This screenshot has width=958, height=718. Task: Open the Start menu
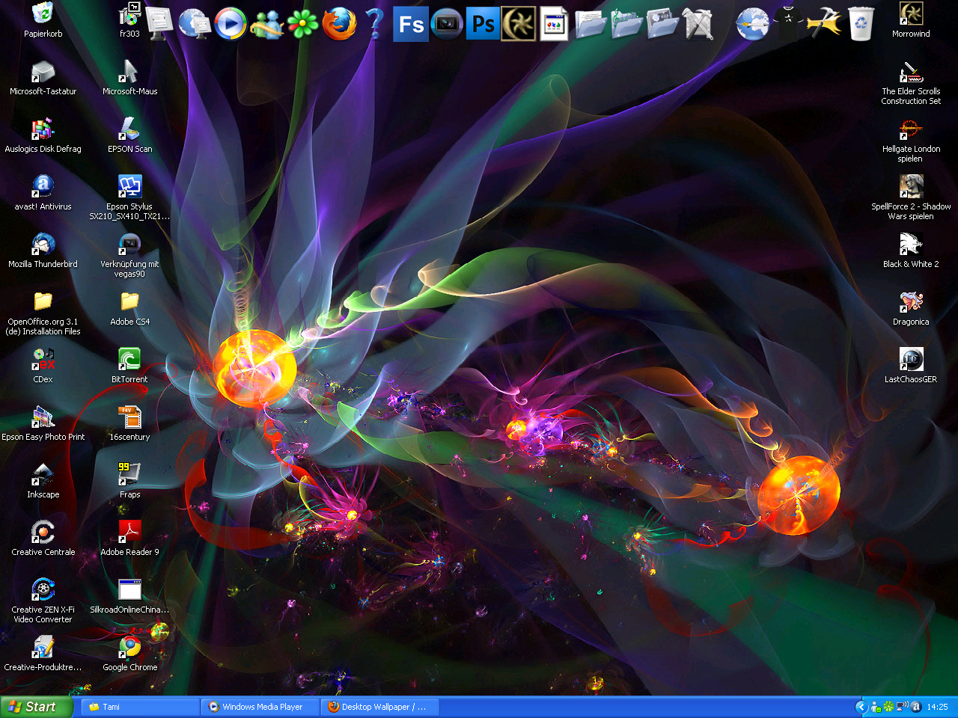pyautogui.click(x=35, y=707)
